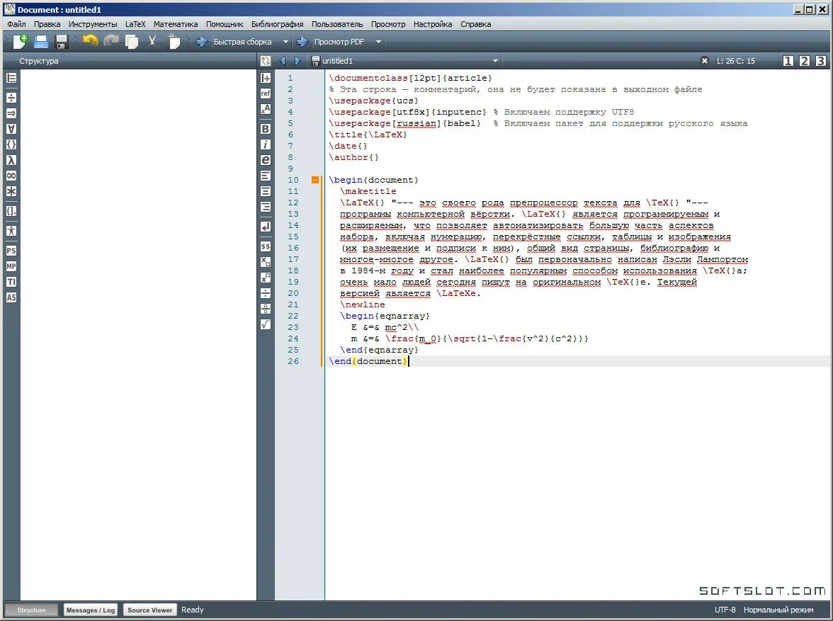Center text alignment icon

(266, 191)
